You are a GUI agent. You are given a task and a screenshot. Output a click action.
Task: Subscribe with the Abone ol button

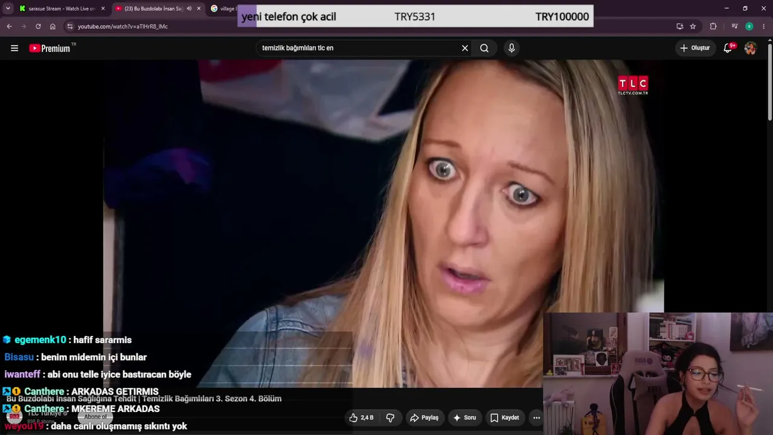[x=95, y=417]
